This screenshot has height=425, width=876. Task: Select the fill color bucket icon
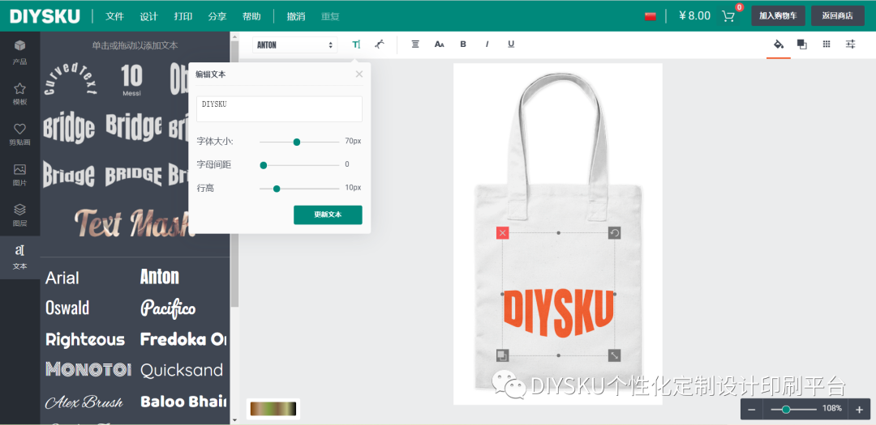tap(778, 45)
